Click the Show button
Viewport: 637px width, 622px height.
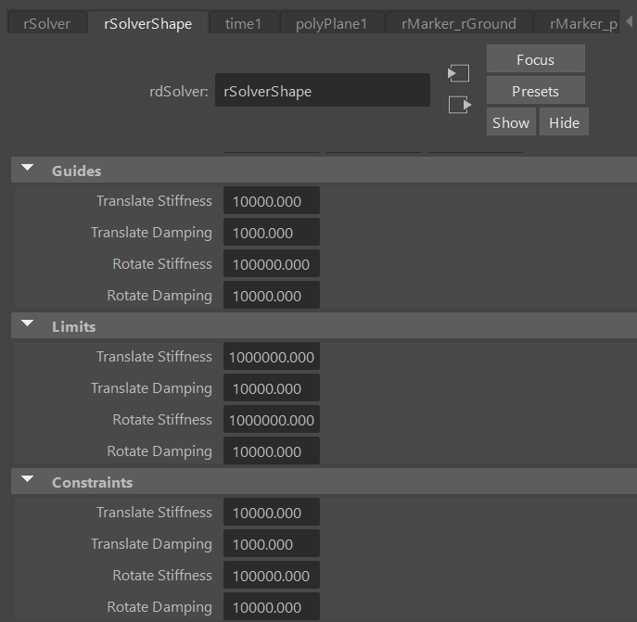click(x=511, y=122)
